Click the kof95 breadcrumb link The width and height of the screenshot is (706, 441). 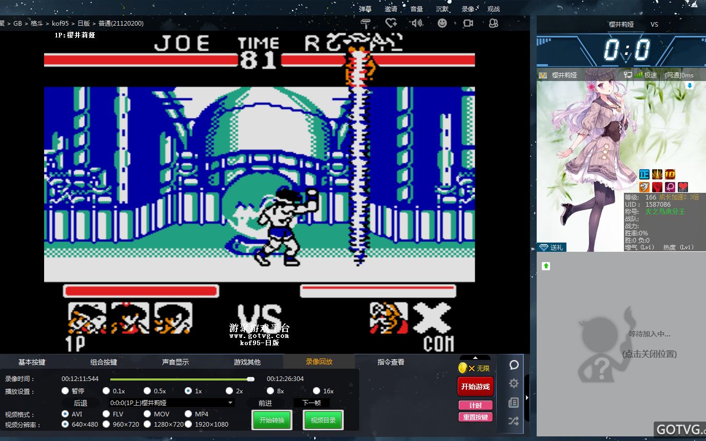[x=60, y=24]
